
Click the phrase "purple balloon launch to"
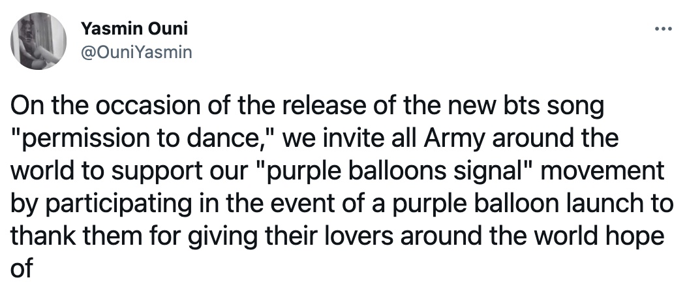(x=532, y=204)
